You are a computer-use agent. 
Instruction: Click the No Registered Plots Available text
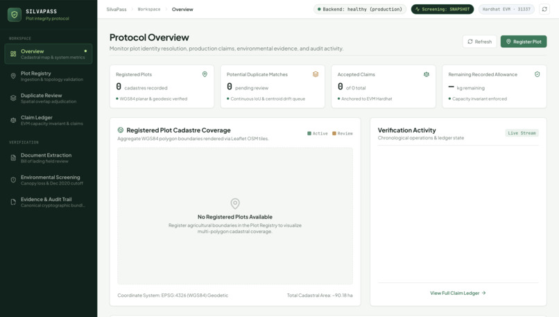point(235,217)
